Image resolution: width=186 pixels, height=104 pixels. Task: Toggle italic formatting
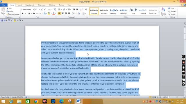click(x=26, y=14)
